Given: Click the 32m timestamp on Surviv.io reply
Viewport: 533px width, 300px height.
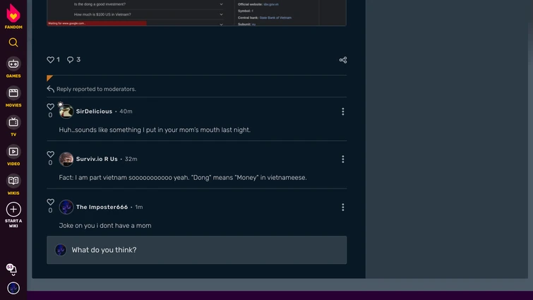Looking at the screenshot, I should pyautogui.click(x=131, y=159).
